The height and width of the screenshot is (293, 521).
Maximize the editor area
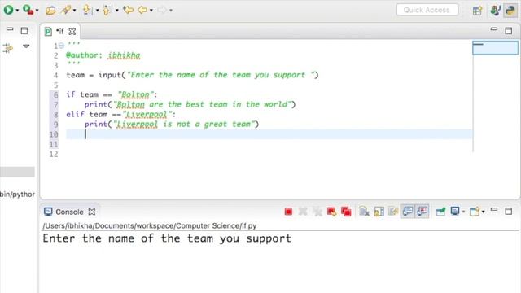point(508,31)
